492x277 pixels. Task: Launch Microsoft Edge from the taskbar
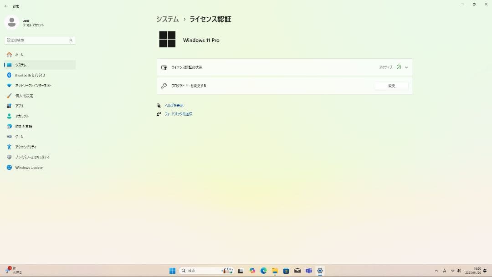point(263,270)
